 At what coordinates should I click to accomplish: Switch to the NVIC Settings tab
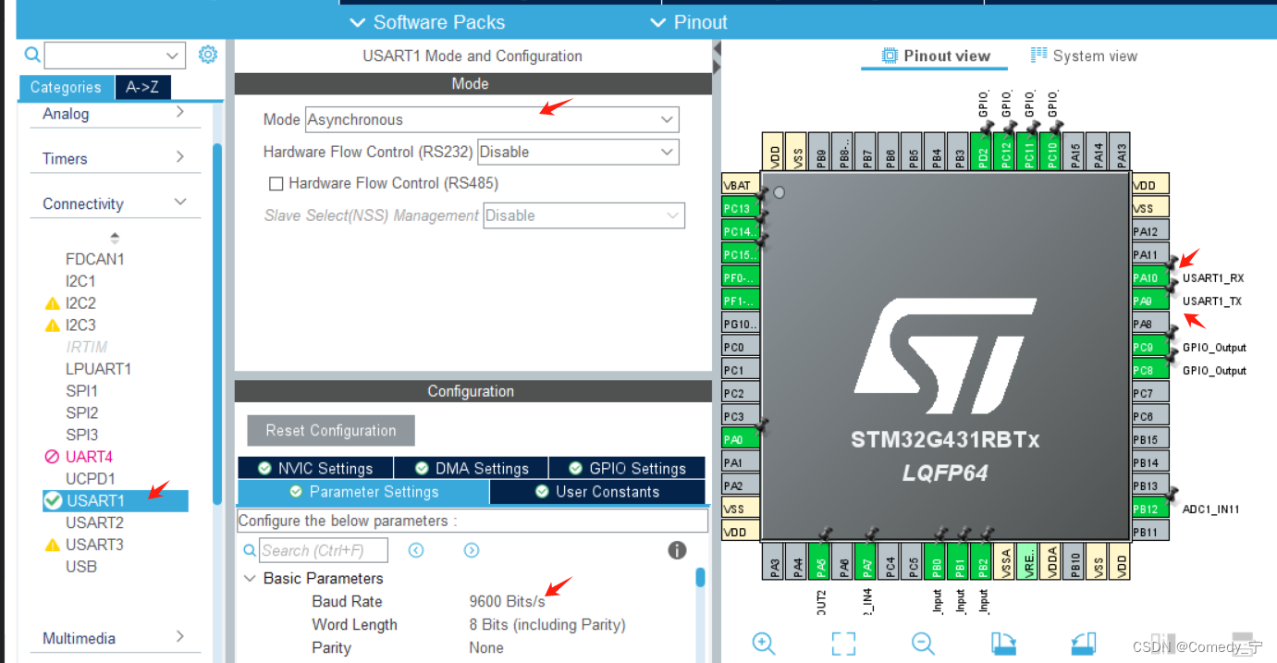coord(315,468)
